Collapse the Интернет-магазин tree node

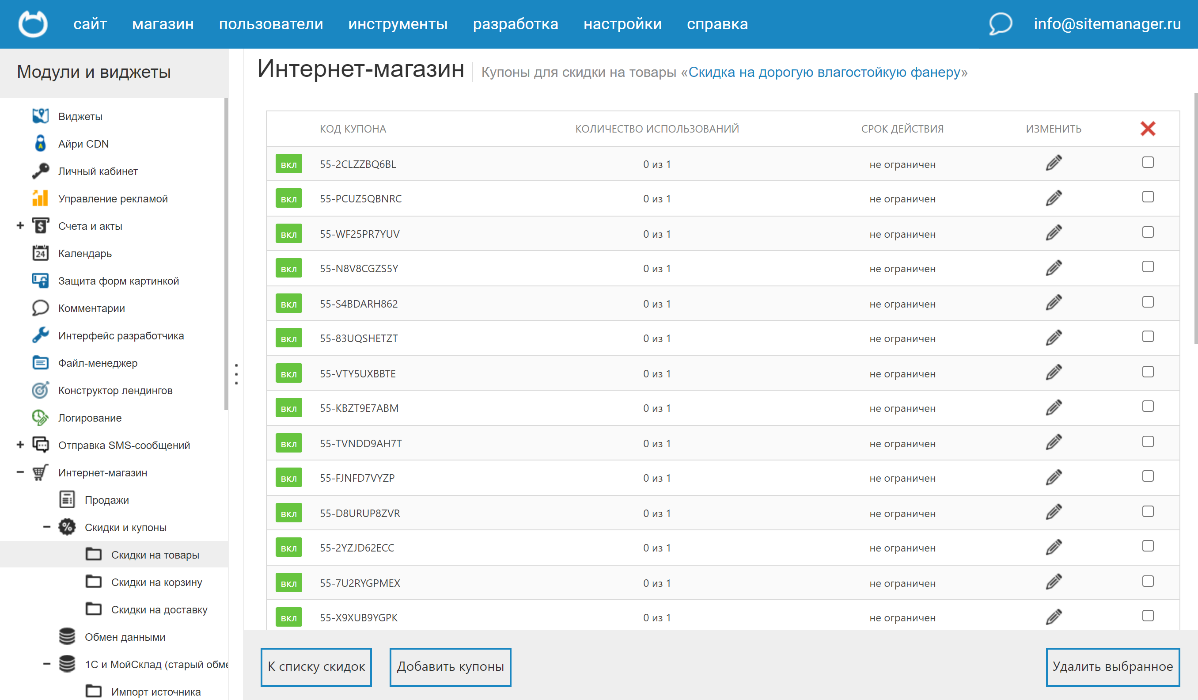[20, 472]
